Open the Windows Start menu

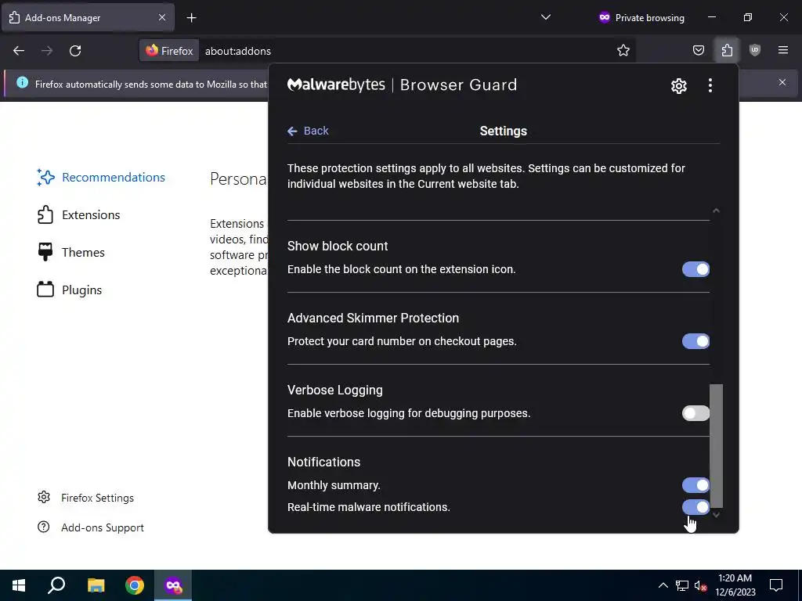pos(19,585)
